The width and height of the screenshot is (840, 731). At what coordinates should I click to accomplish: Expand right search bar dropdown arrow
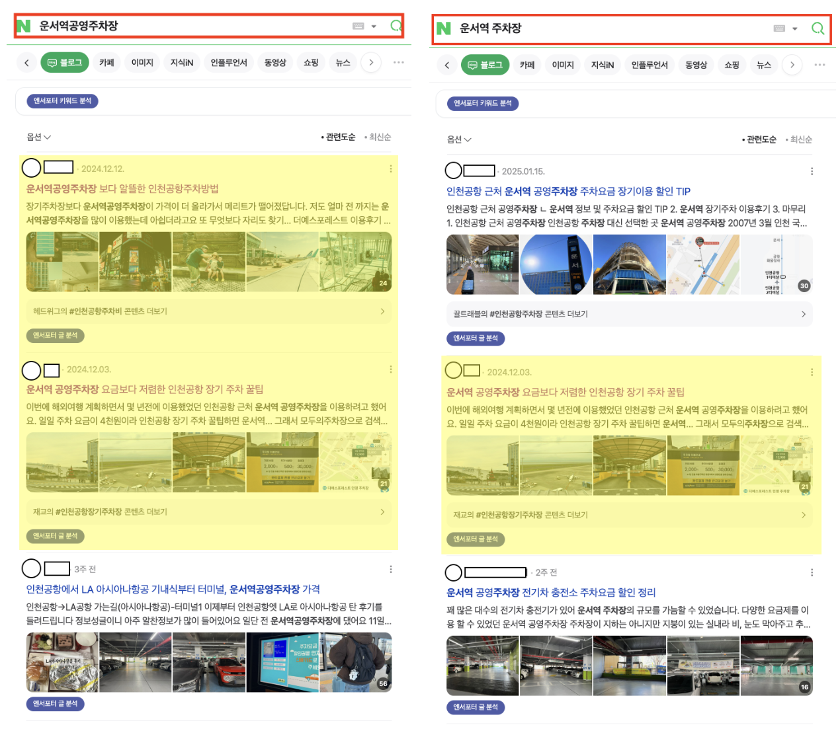(x=795, y=28)
